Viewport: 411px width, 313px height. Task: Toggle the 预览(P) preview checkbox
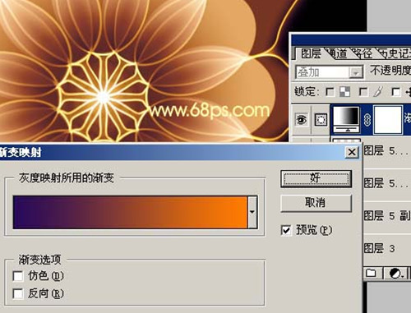tap(286, 230)
